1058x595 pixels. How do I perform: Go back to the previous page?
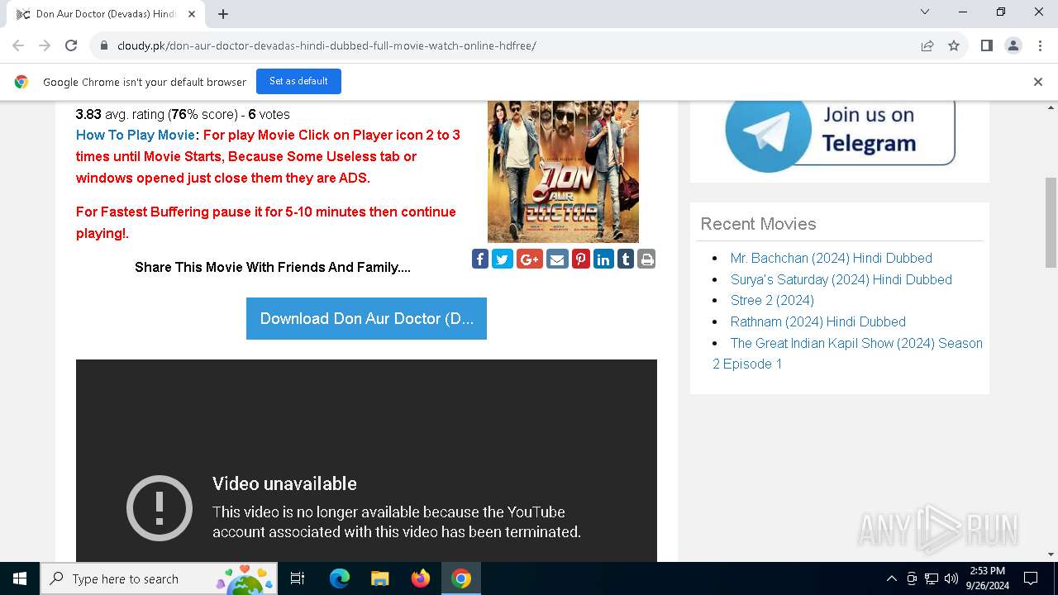tap(18, 45)
